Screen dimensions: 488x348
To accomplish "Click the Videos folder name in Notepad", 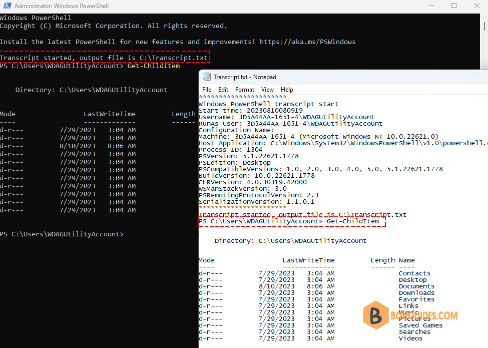I will pyautogui.click(x=411, y=338).
